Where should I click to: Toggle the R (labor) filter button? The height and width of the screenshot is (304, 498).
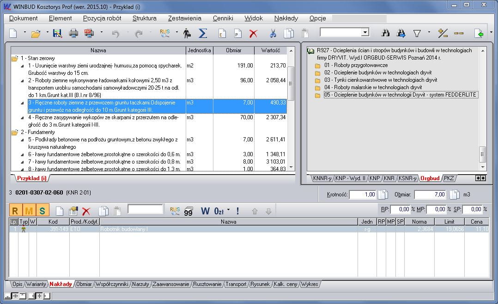tap(15, 211)
